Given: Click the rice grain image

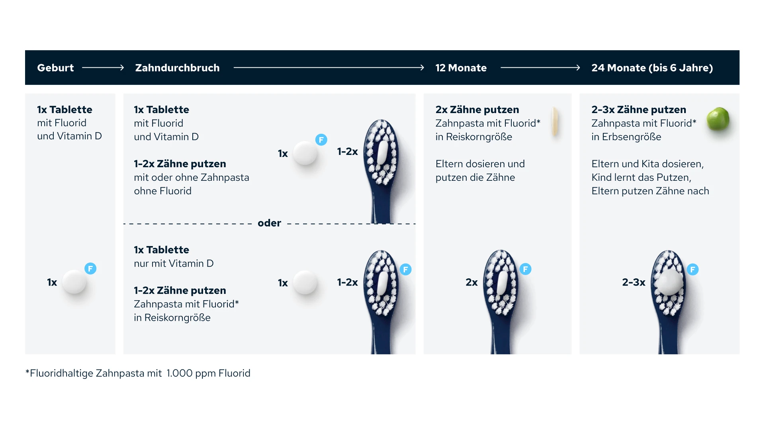Looking at the screenshot, I should coord(555,122).
